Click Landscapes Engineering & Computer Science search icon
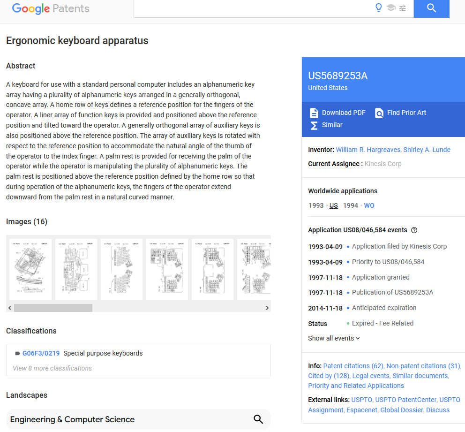 click(258, 419)
